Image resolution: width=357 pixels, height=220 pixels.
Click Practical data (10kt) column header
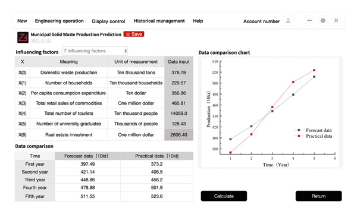click(157, 156)
